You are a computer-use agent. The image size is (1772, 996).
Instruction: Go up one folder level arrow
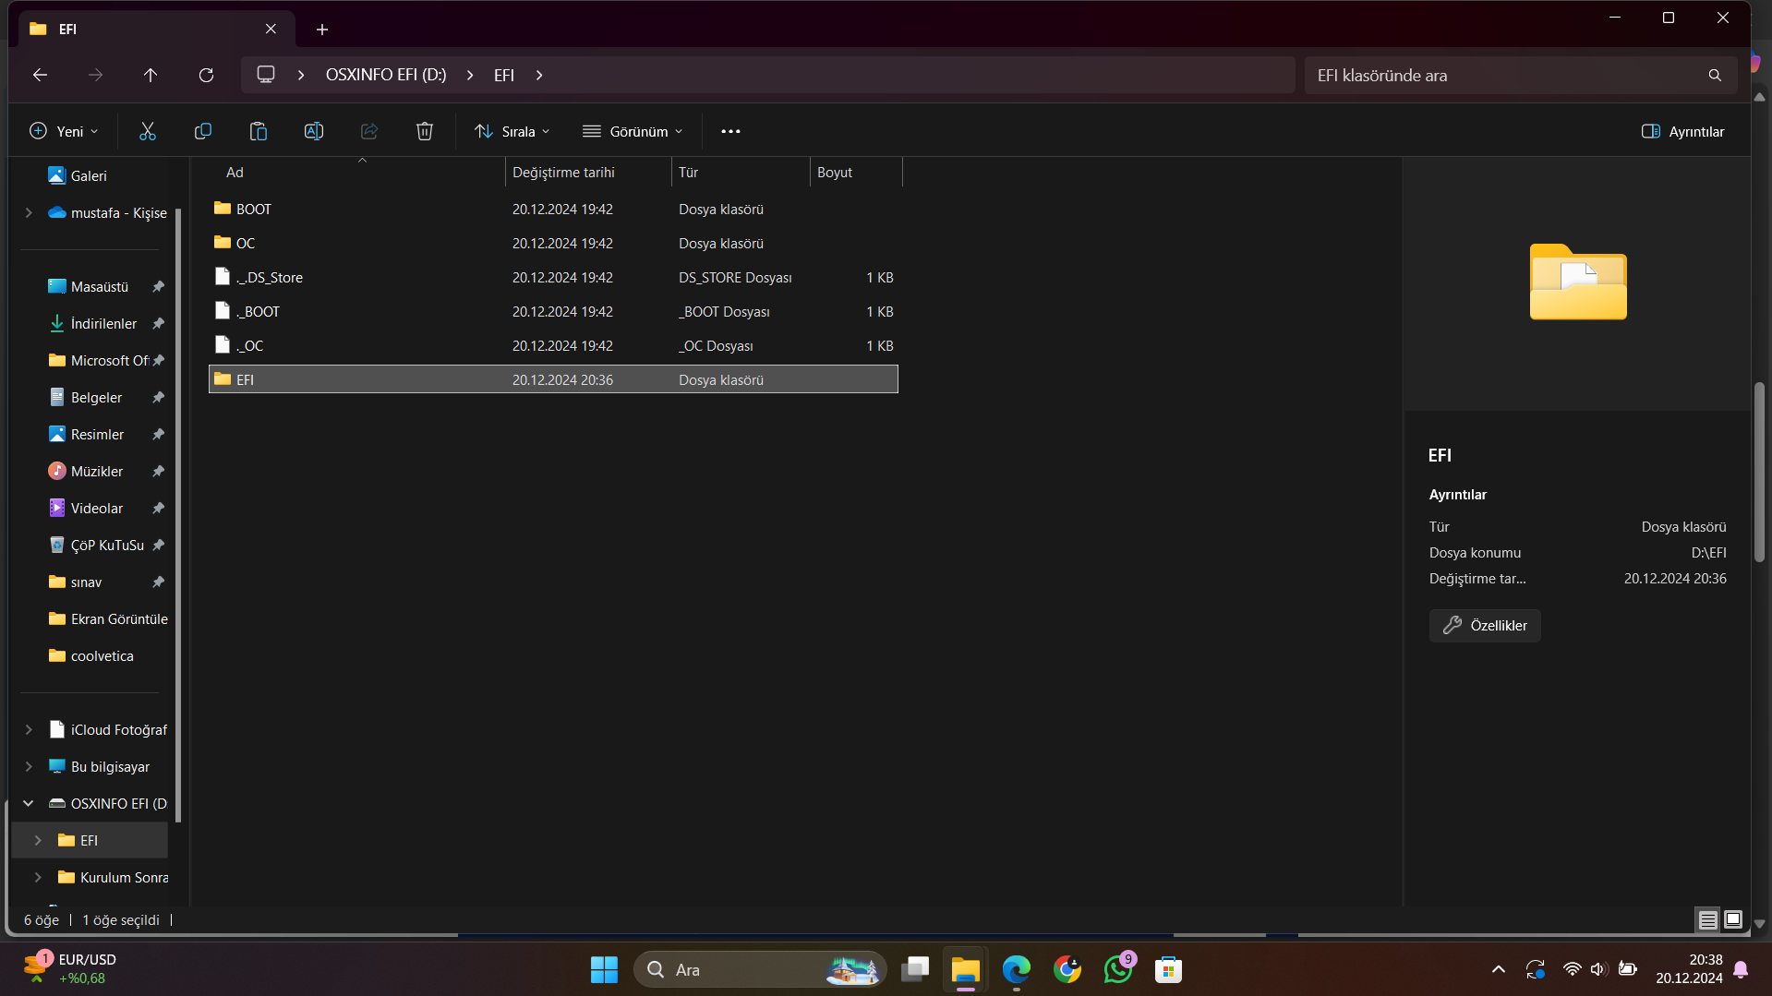(x=151, y=75)
